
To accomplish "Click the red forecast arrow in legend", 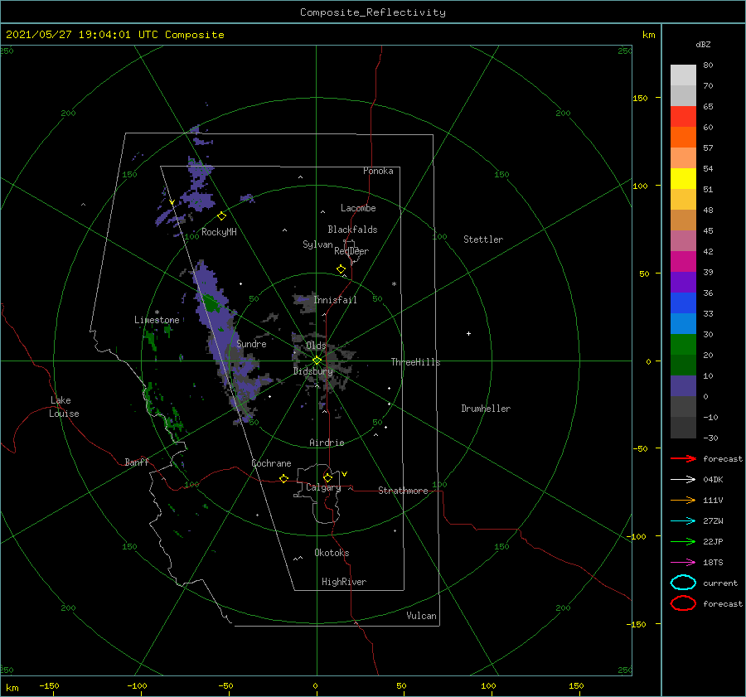I will pos(683,458).
